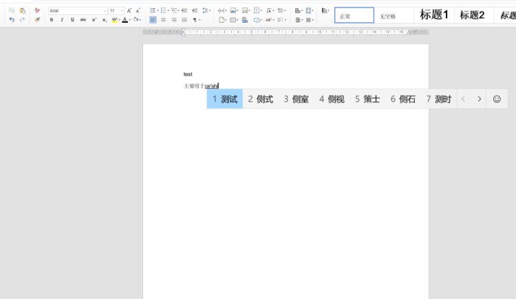Viewport: 516px width, 299px height.
Task: Choose candidate 1 测试 in IME bar
Action: tap(225, 99)
